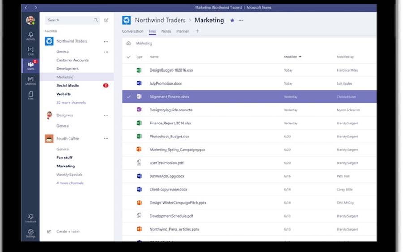Toggle the select-all checkmark in file header
This screenshot has height=252, width=403.
[129, 57]
